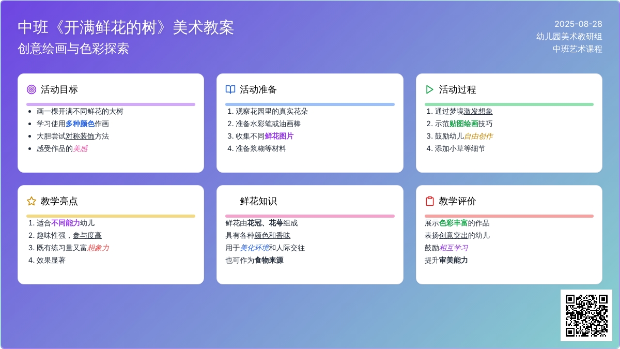Click the blue bold 多种颜色 text
The height and width of the screenshot is (349, 620).
coord(80,124)
